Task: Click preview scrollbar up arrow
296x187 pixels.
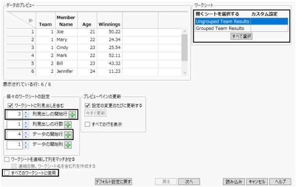Action: point(185,31)
